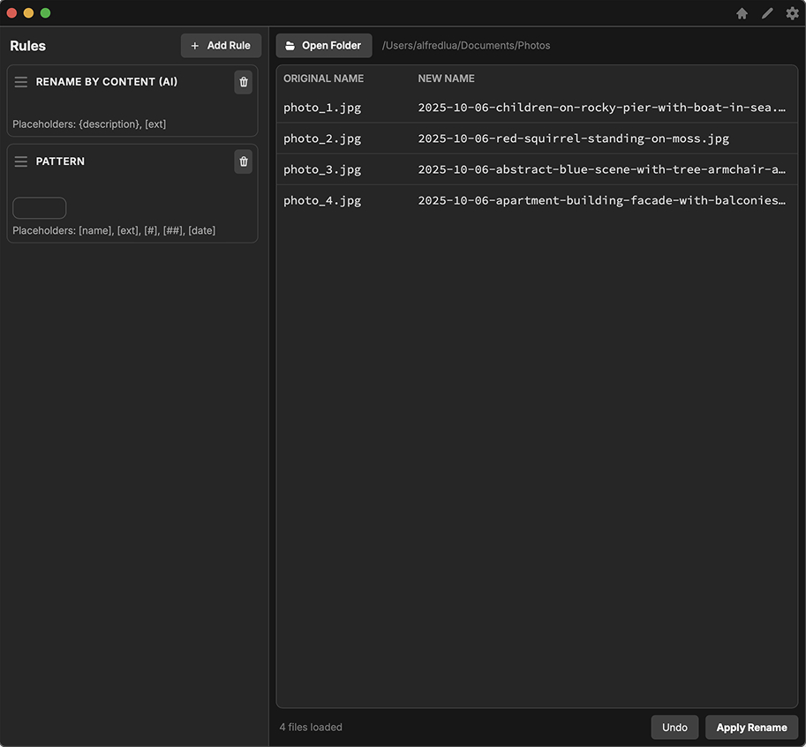Image resolution: width=806 pixels, height=747 pixels.
Task: Click the Documents/Photos folder path
Action: pos(466,46)
